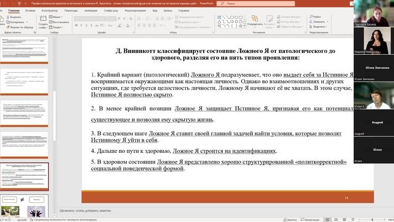Click the Восстановить slide button
Viewport: 394px width, 222px height.
pos(59,22)
